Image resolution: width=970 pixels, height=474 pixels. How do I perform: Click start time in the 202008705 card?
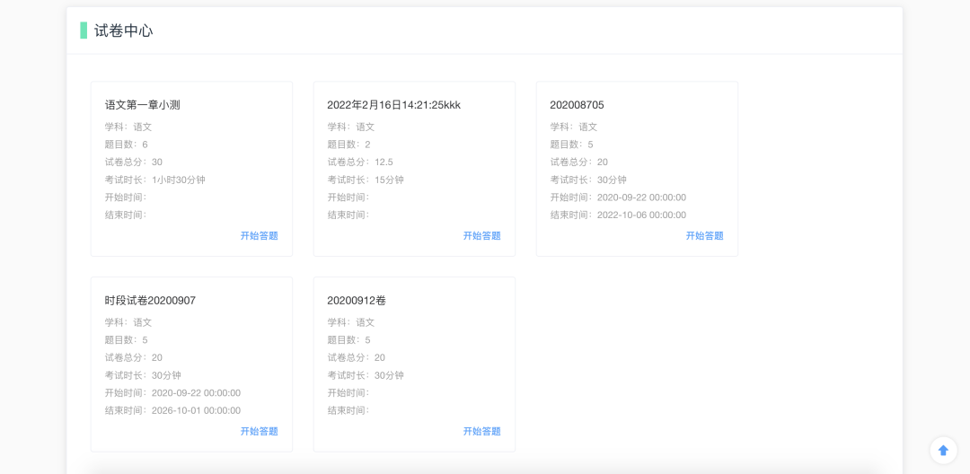[619, 197]
